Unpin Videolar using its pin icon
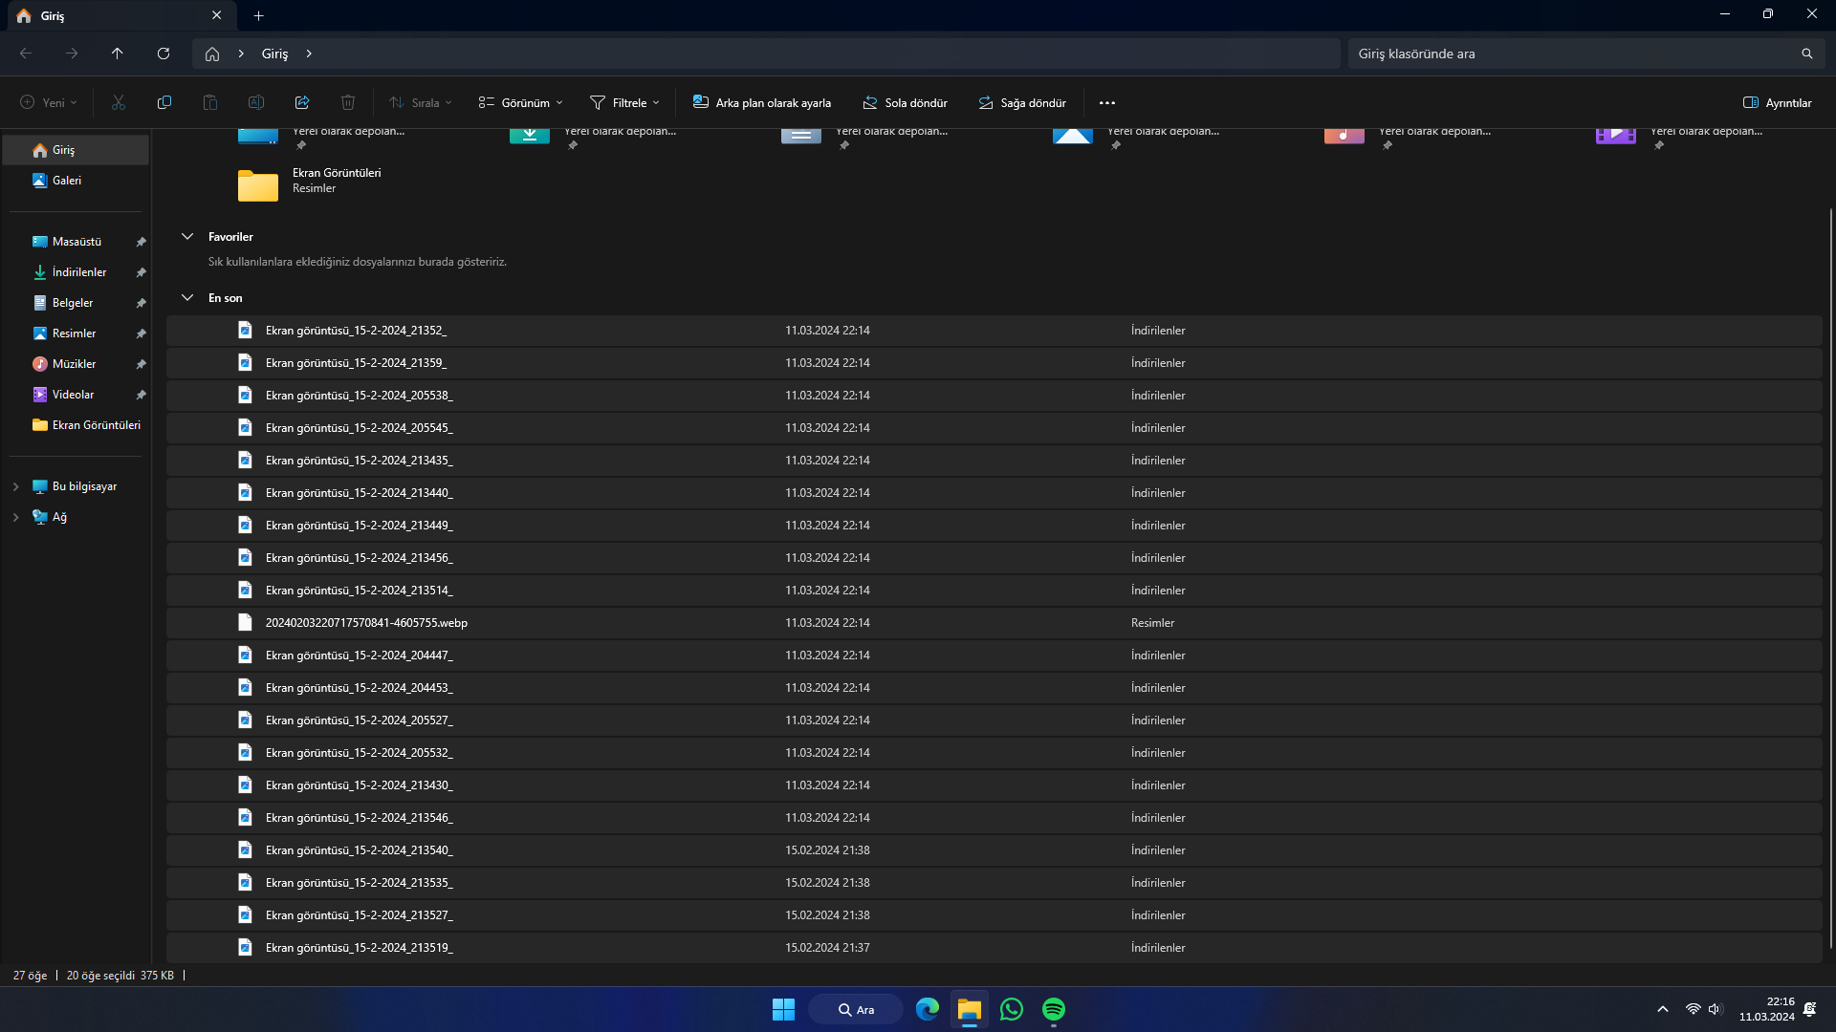The image size is (1836, 1032). coord(141,395)
